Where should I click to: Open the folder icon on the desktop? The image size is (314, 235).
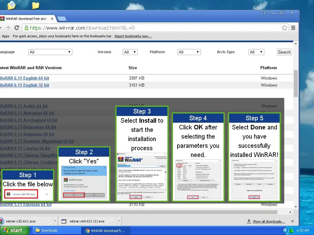(x=36, y=6)
